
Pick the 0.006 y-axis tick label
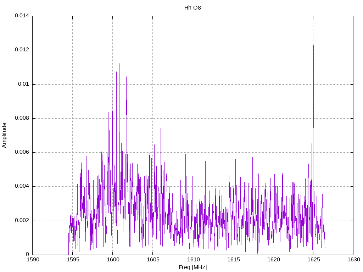(22, 152)
